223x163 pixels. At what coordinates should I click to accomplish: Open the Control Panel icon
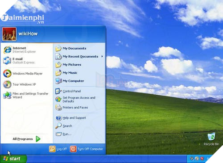(58, 91)
